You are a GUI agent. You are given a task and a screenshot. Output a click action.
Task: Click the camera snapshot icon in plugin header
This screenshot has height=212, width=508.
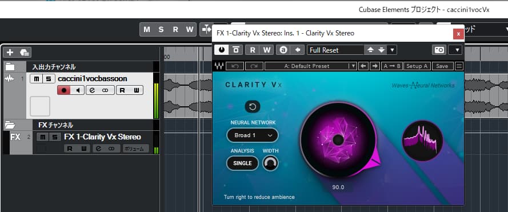[x=439, y=50]
